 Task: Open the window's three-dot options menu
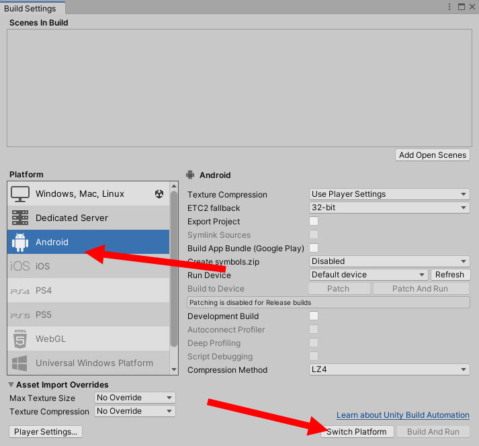tap(449, 7)
